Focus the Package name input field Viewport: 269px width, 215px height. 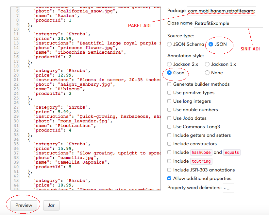(x=222, y=11)
